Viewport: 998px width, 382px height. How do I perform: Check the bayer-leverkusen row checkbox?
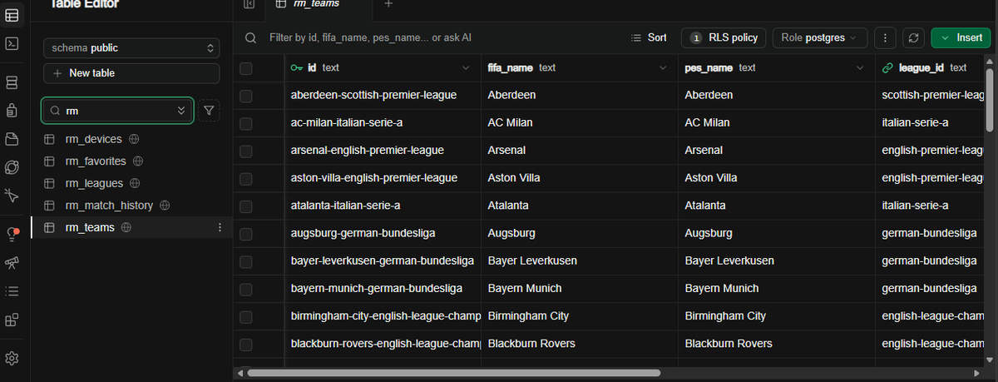(245, 261)
